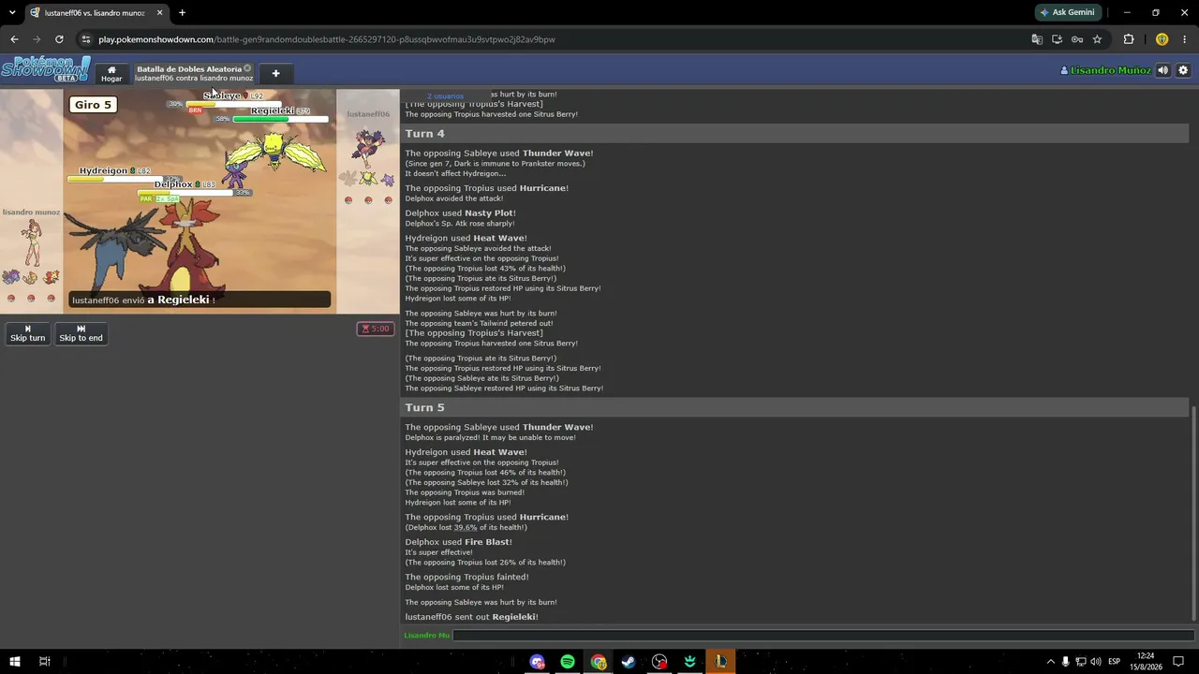Image resolution: width=1199 pixels, height=674 pixels.
Task: Click the lustaneff06 trainer avatar
Action: (x=367, y=148)
